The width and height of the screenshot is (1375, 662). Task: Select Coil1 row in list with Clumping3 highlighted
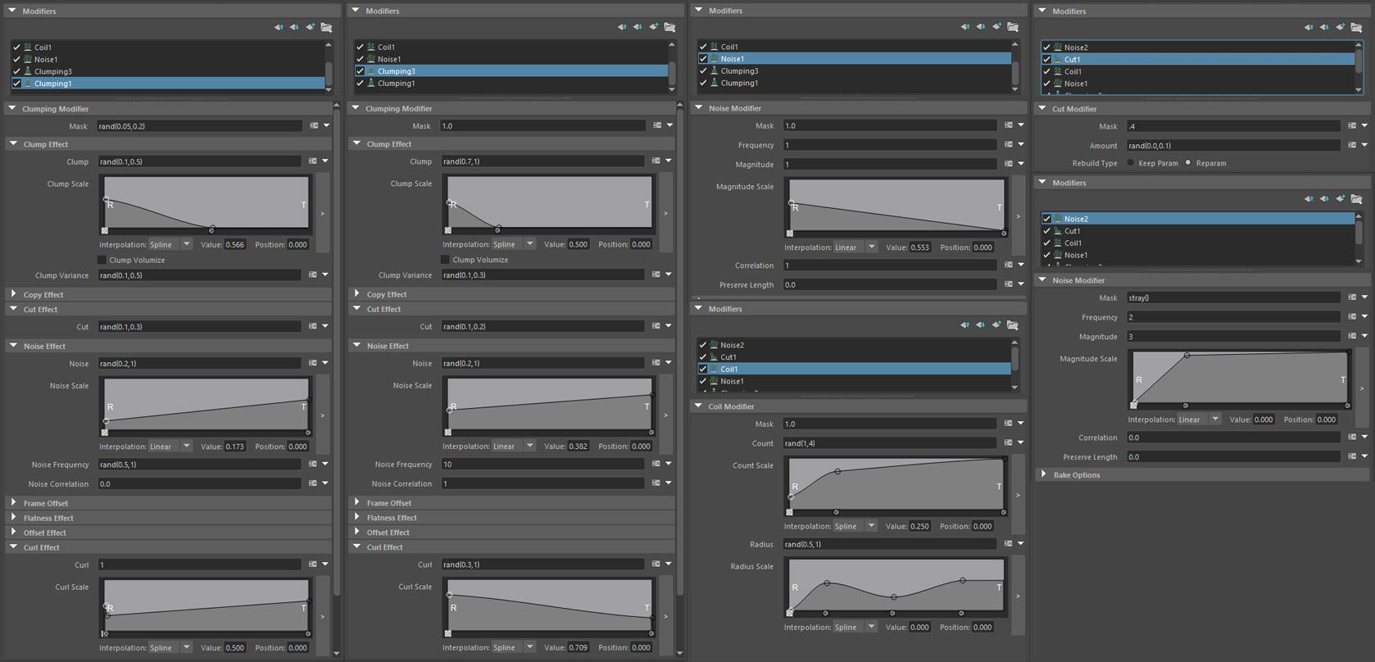click(x=511, y=47)
